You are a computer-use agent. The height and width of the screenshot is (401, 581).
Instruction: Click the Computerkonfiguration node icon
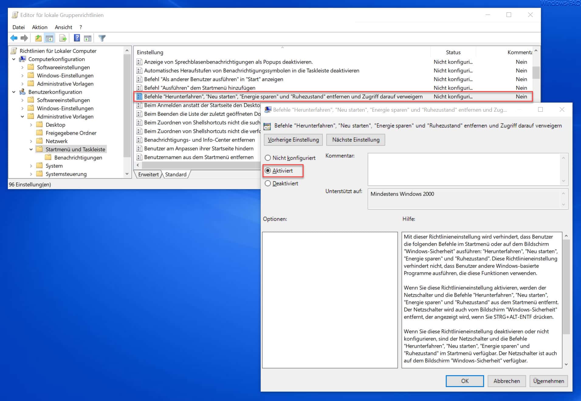coord(22,59)
